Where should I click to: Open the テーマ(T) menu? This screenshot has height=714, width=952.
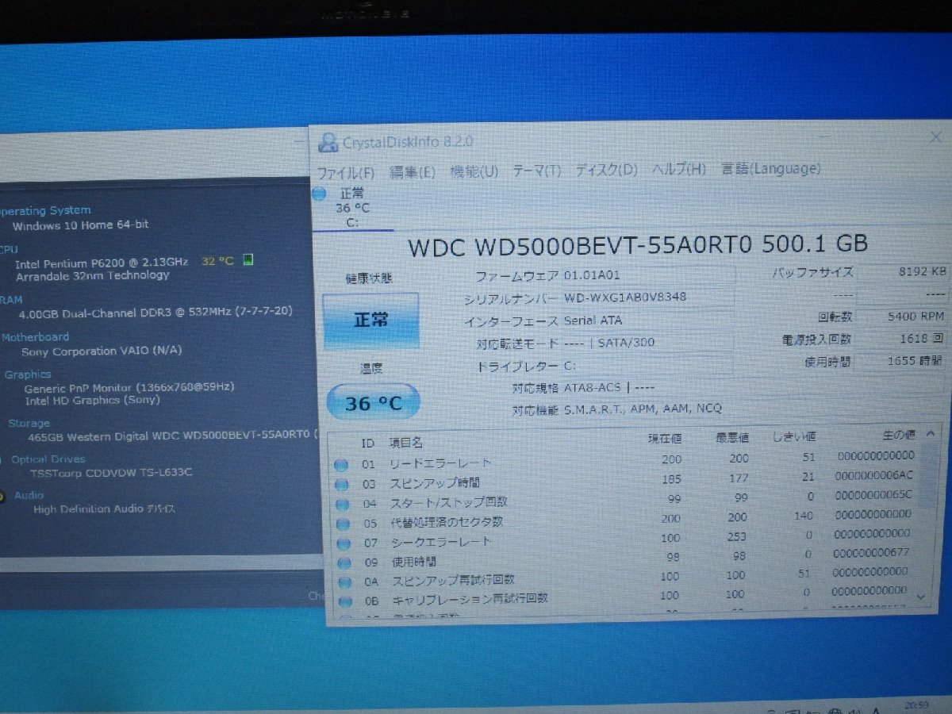(x=536, y=171)
